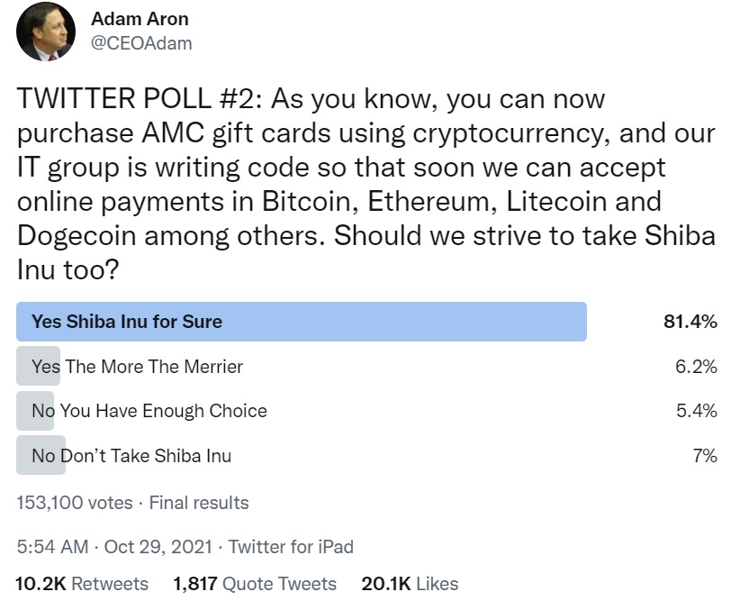
Task: View the 10.2K Retweets list
Action: 77,584
